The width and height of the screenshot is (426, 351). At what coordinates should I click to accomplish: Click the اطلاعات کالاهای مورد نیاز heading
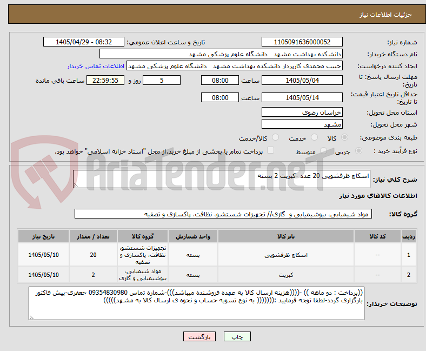point(378,196)
